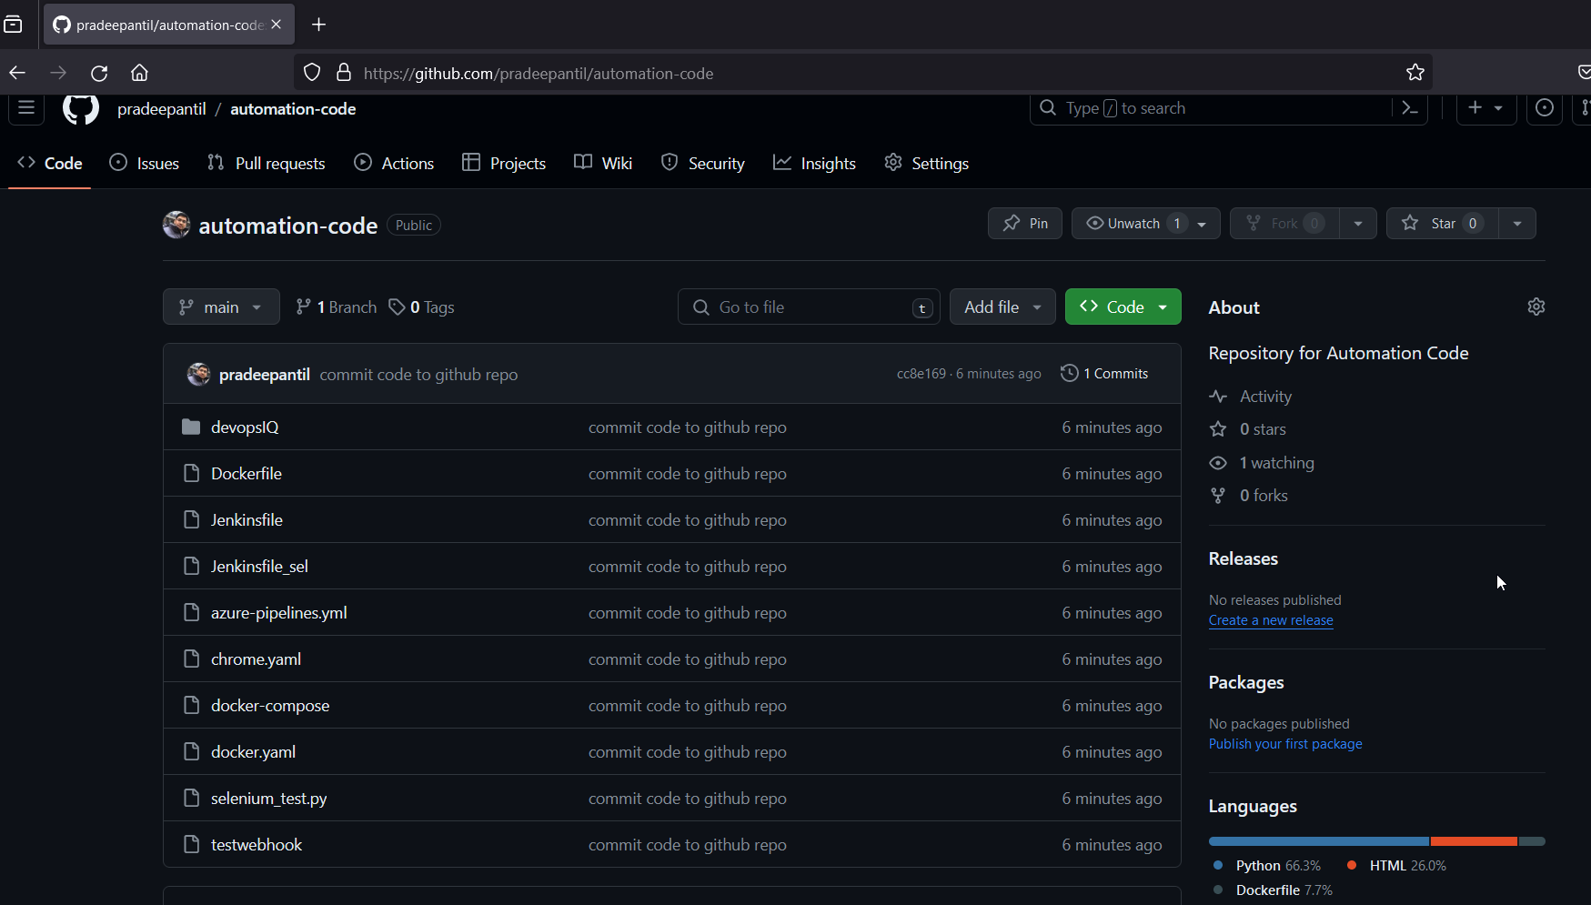This screenshot has width=1591, height=905.
Task: Open the 1 Branch link
Action: tap(336, 307)
